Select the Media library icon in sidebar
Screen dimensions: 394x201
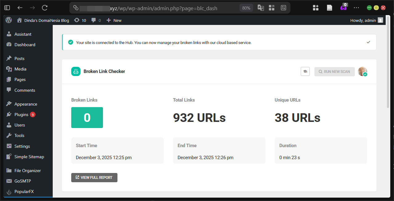9,69
